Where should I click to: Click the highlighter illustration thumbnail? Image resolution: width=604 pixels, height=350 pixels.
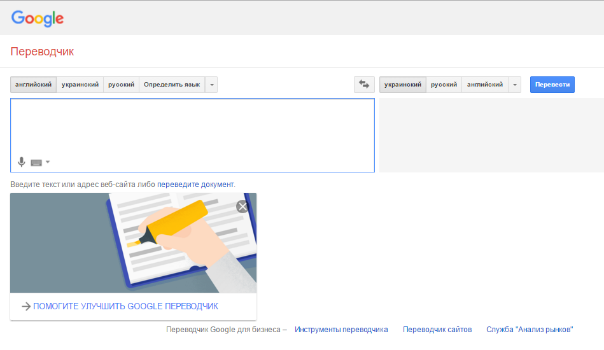133,243
